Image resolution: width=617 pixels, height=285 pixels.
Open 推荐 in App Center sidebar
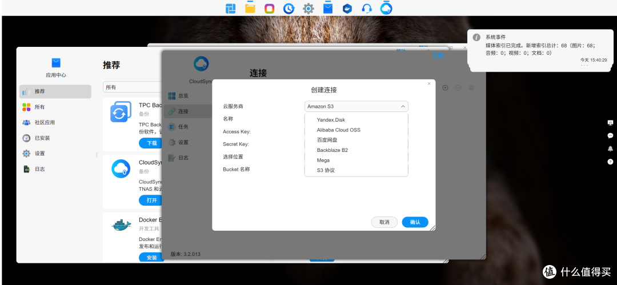(x=55, y=92)
